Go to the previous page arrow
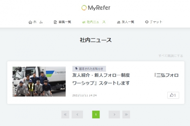This screenshot has height=126, width=190. tap(77, 114)
